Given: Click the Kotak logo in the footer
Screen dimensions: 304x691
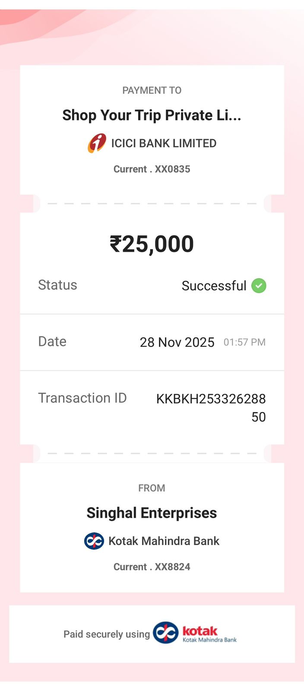Looking at the screenshot, I should pos(166,633).
